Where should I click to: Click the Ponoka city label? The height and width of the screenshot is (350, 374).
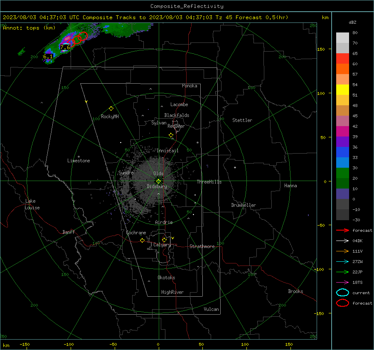(189, 86)
